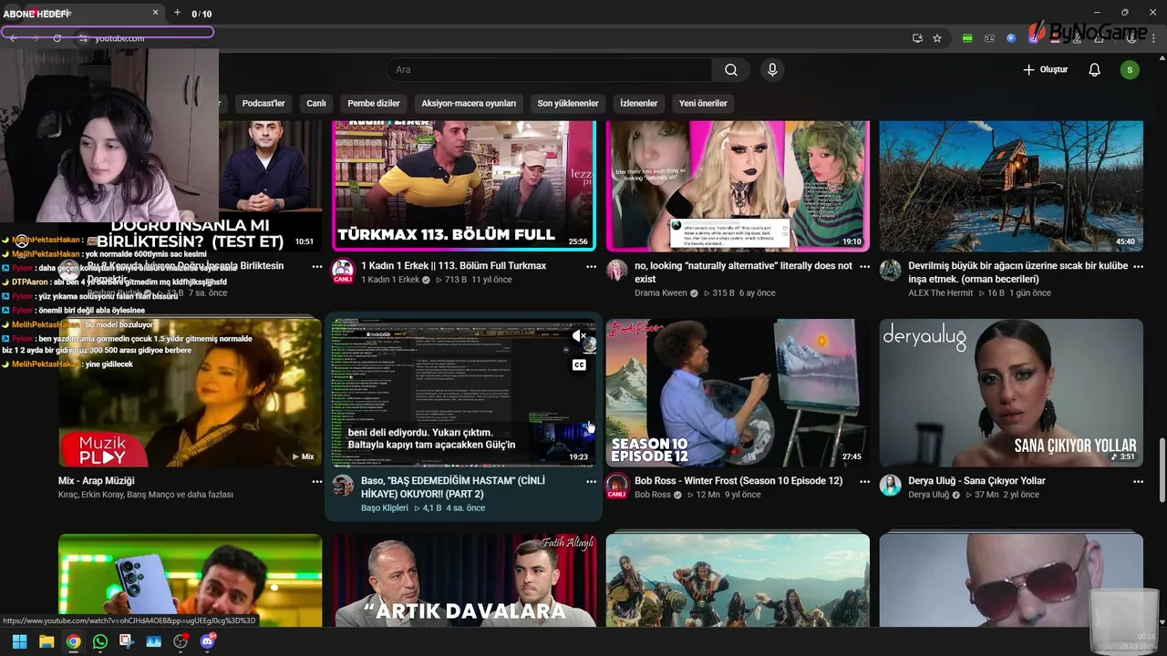Click the YouTube search magnifier button
This screenshot has width=1167, height=656.
731,70
